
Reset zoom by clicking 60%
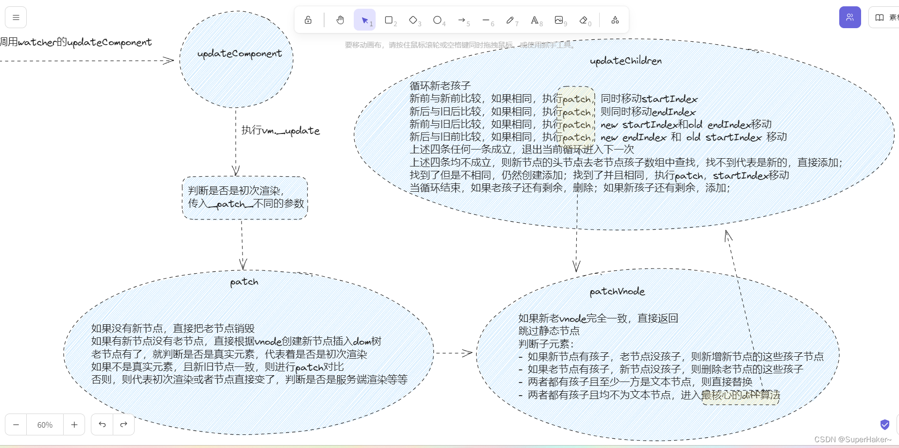click(x=45, y=425)
